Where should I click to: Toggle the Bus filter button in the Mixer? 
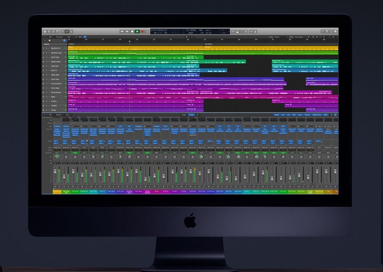(294, 115)
